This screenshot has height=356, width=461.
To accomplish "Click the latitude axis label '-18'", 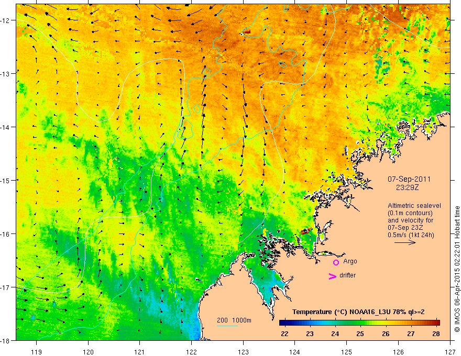I will click(x=5, y=340).
